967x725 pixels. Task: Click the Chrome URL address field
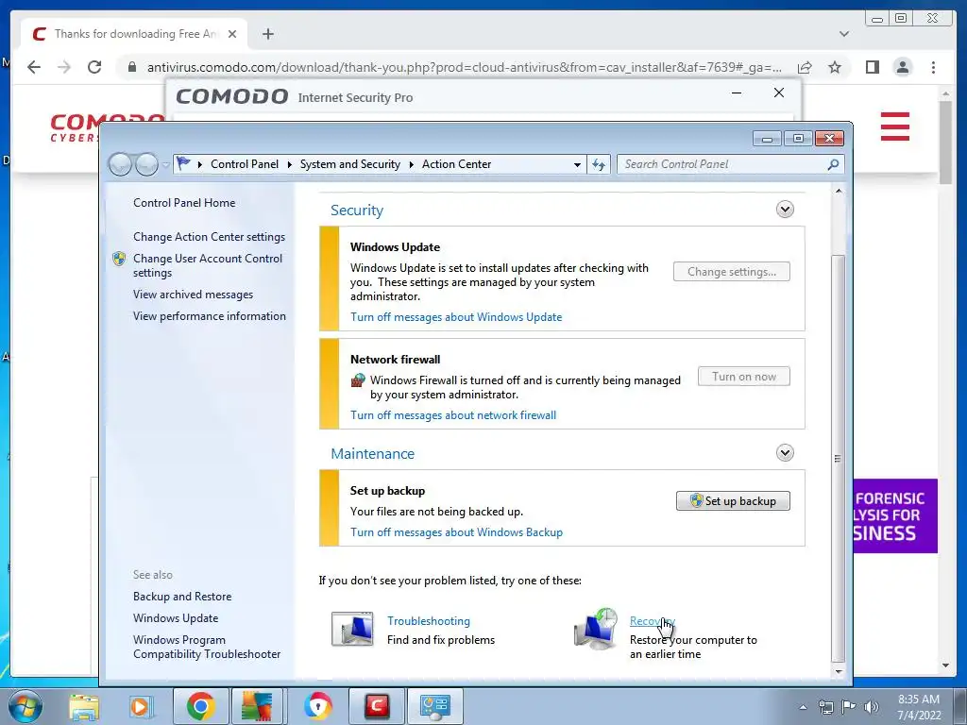464,67
